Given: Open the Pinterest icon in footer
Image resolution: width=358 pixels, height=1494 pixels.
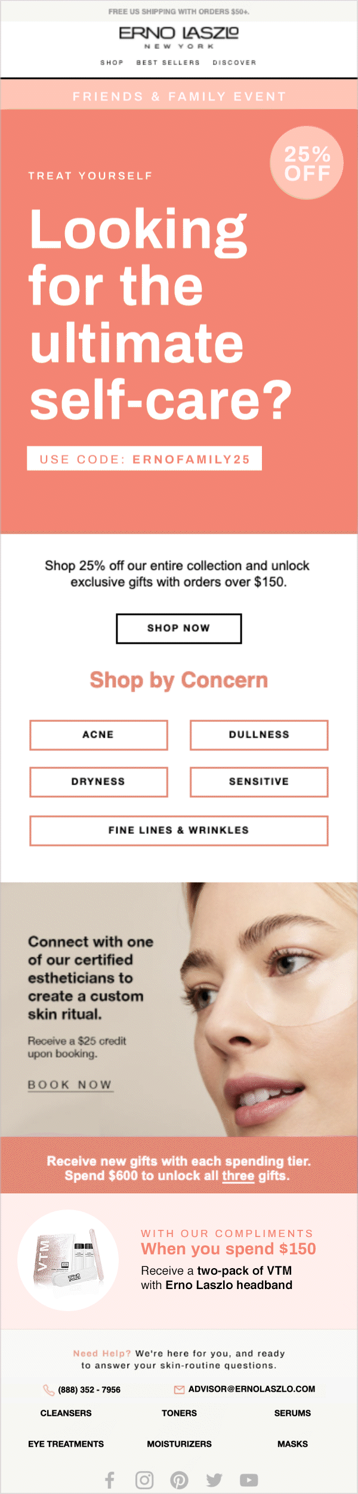Looking at the screenshot, I should pos(179,1480).
